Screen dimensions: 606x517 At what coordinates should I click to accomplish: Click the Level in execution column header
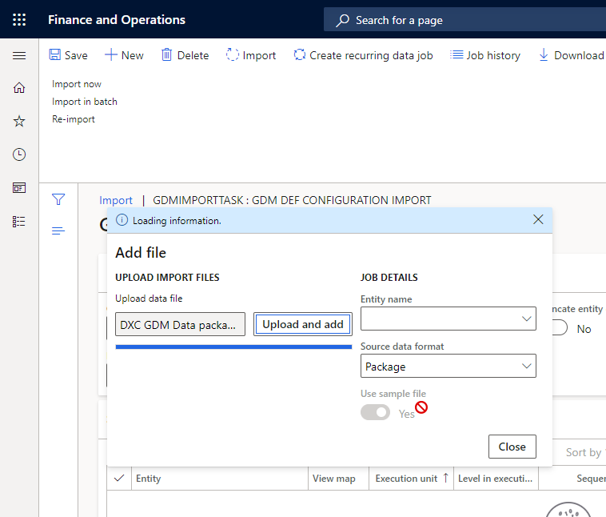pos(496,479)
